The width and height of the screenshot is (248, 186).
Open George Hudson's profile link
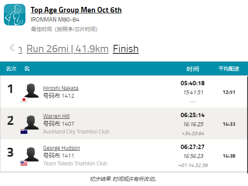[62, 148]
